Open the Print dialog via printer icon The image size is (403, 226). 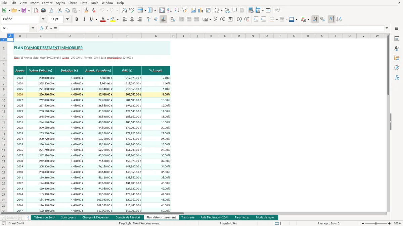click(x=43, y=10)
